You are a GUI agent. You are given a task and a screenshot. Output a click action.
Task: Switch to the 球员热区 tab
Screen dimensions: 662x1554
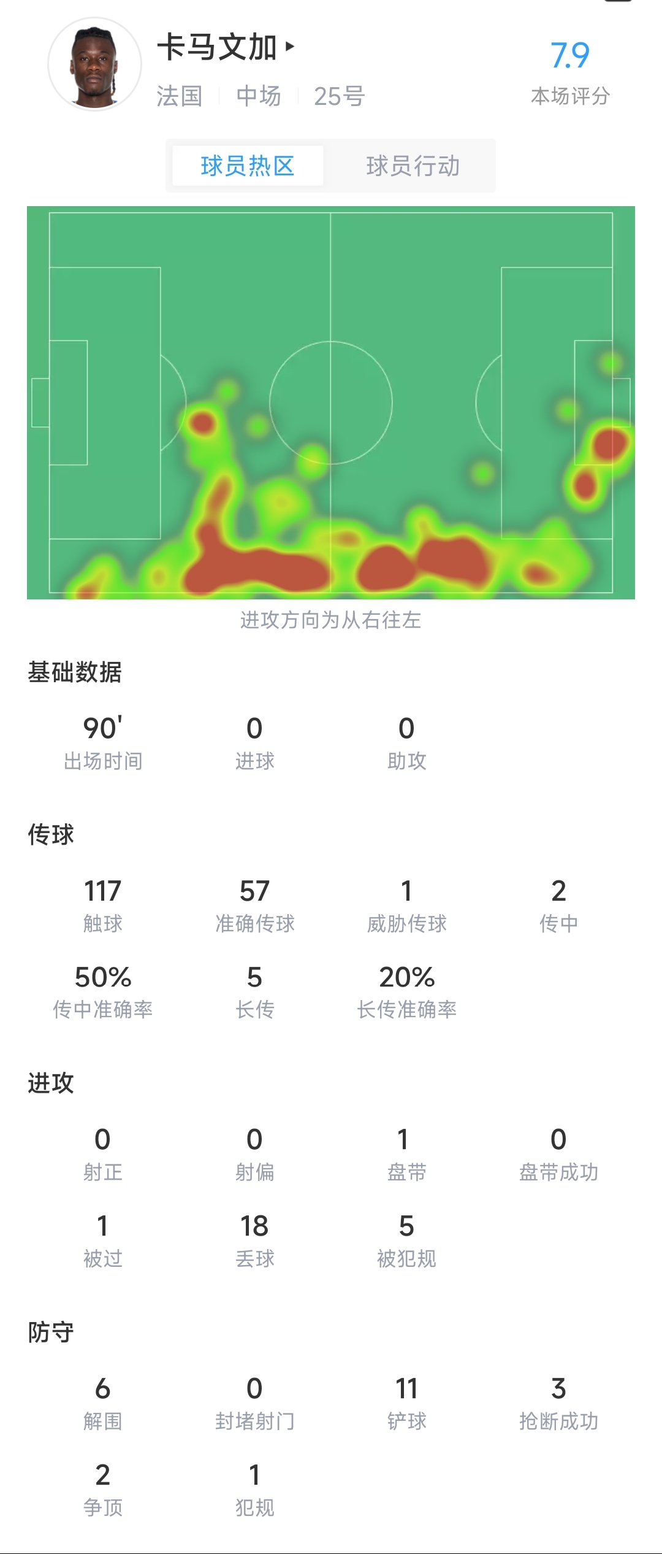pos(248,166)
